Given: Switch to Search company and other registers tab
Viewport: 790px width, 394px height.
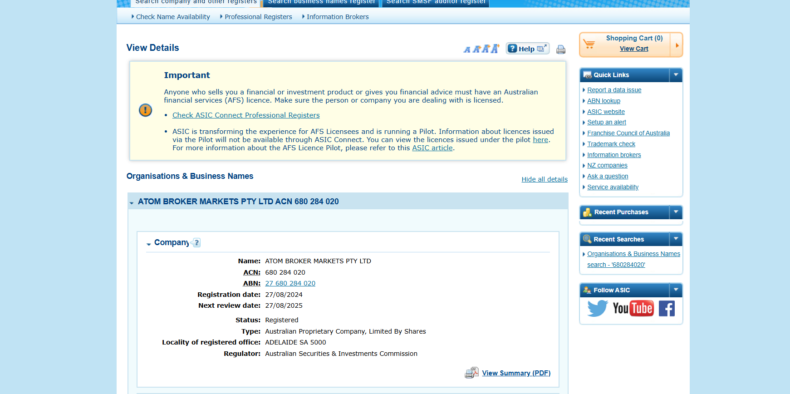Looking at the screenshot, I should click(196, 2).
